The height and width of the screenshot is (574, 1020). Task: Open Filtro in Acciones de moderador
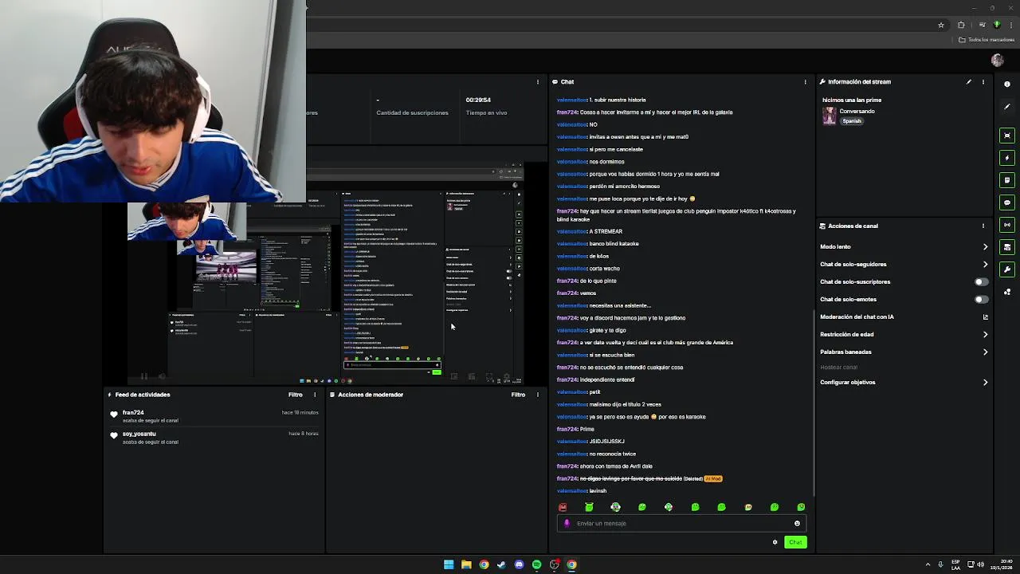pos(518,395)
